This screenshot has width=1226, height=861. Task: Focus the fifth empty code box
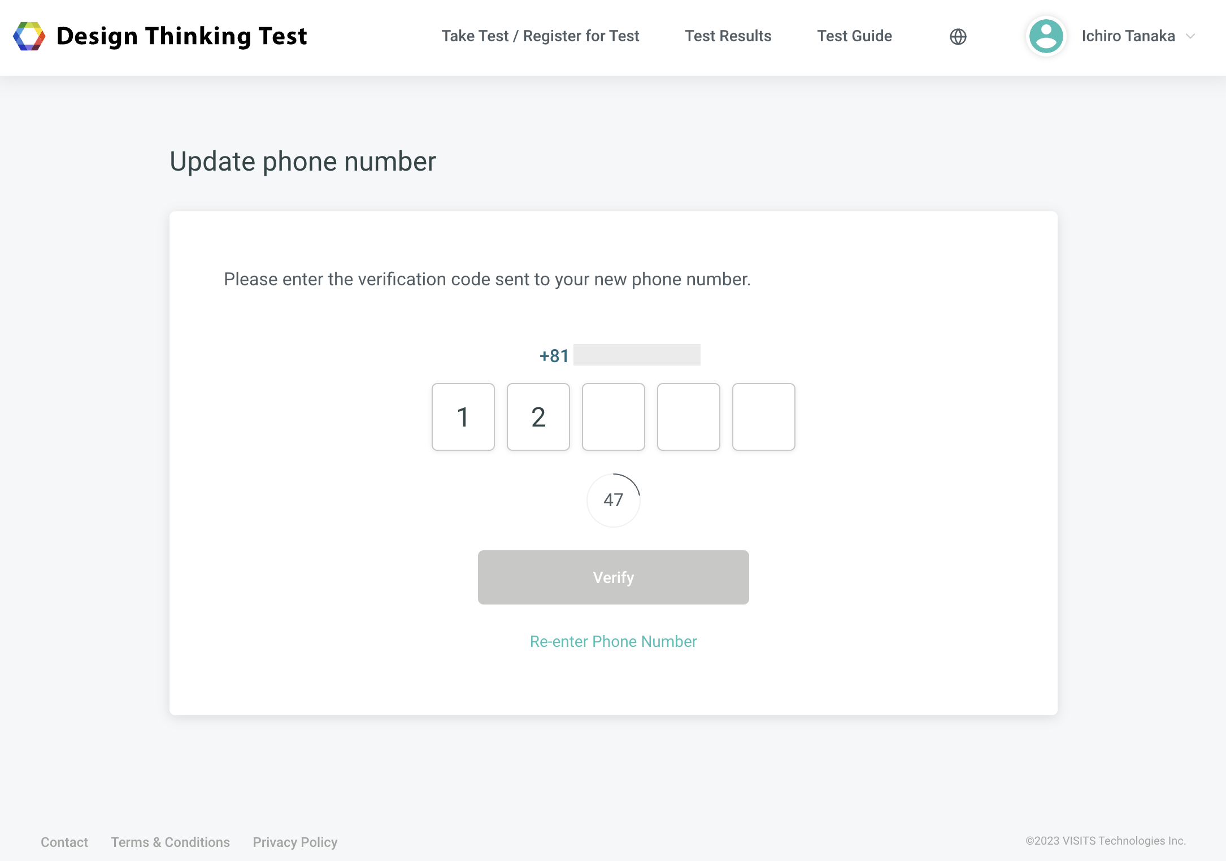(764, 417)
